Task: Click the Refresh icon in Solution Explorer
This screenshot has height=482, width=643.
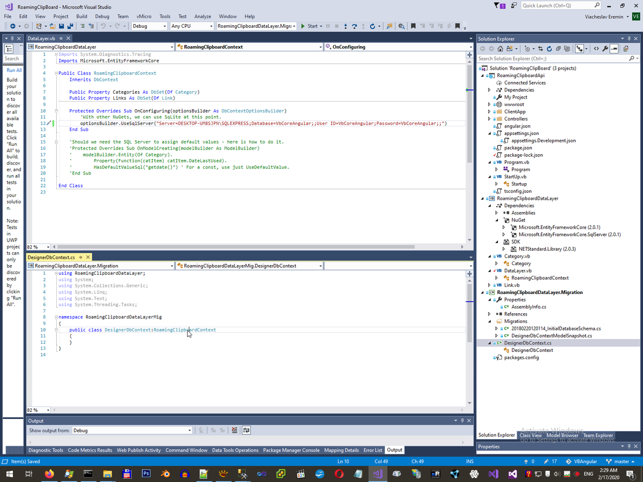Action: 549,48
